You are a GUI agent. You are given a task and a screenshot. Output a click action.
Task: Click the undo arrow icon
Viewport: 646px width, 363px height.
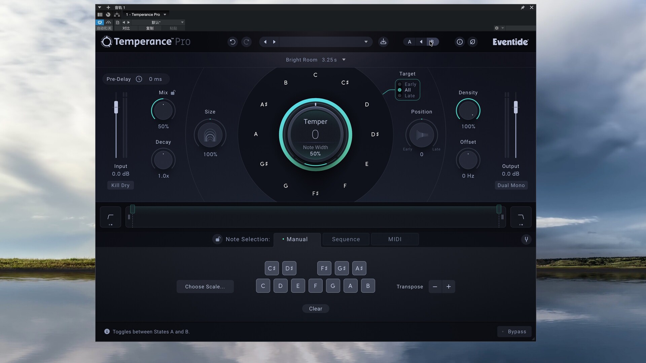pos(232,42)
